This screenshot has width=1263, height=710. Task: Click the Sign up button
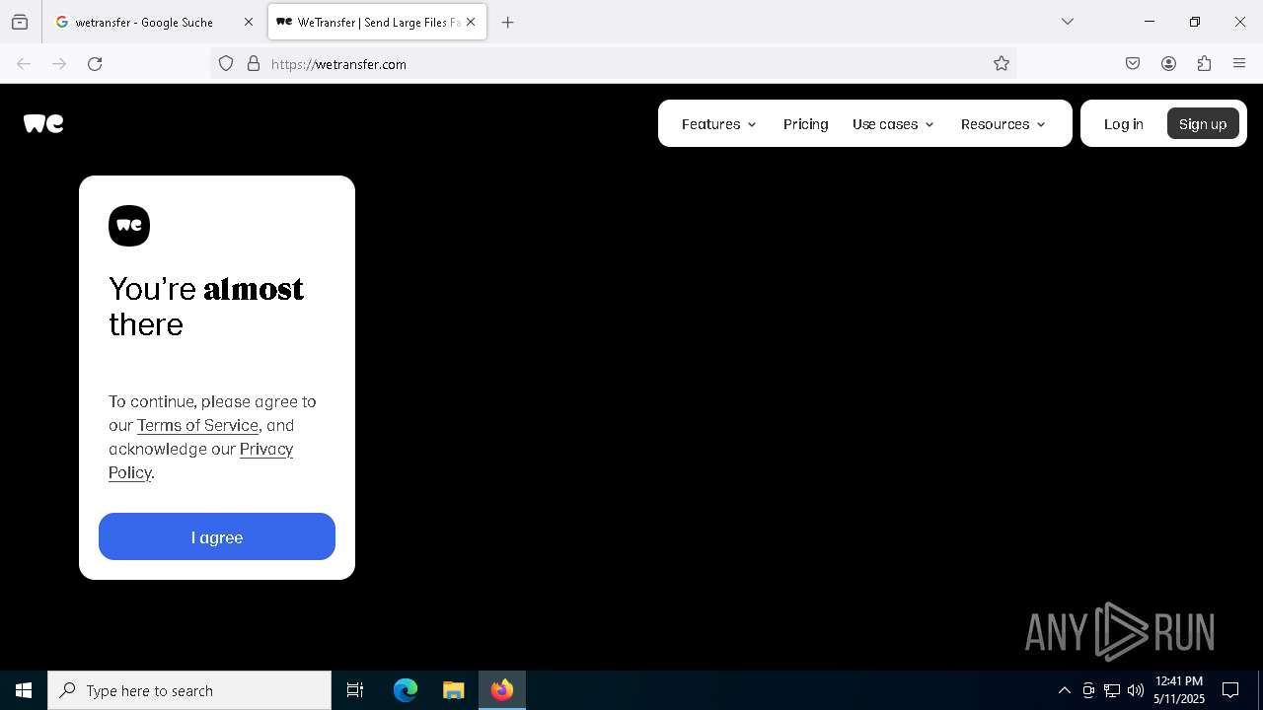(1203, 124)
